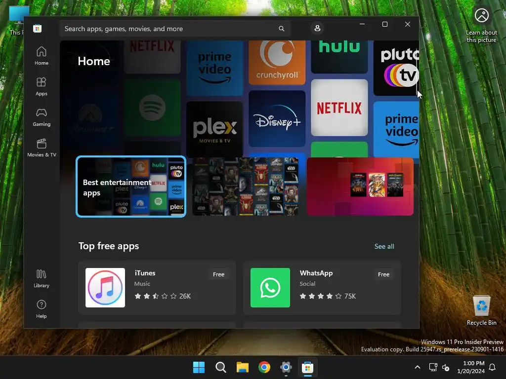The height and width of the screenshot is (379, 506).
Task: Open the notification bell in taskbar
Action: (493, 367)
